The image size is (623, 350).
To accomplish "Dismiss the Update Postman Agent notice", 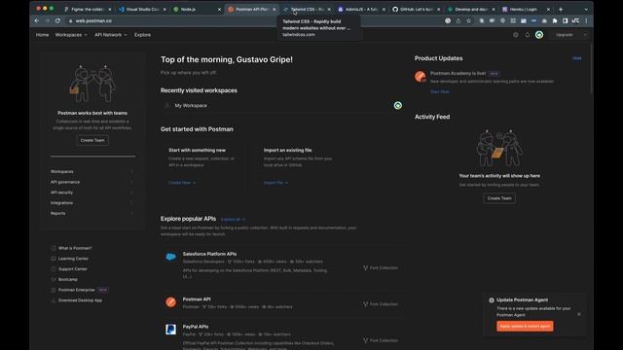I will [x=579, y=314].
